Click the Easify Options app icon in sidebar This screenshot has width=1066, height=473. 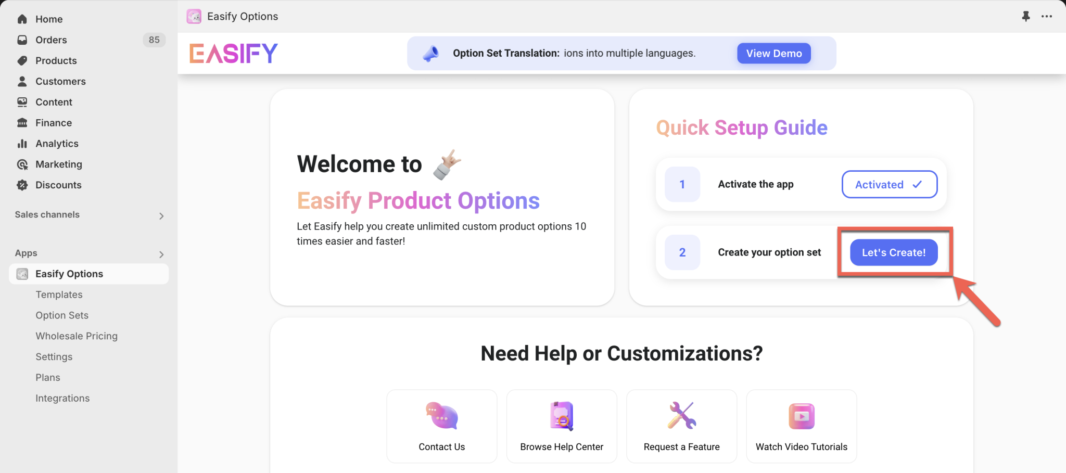pyautogui.click(x=22, y=274)
